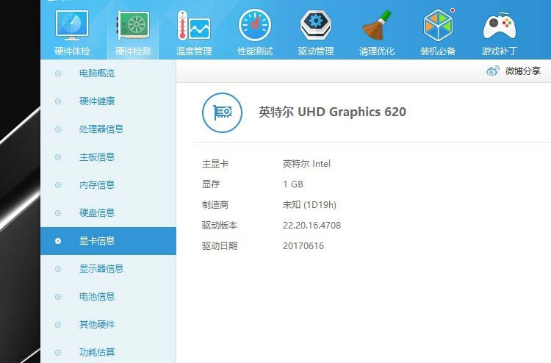Click the bullet beside 主板信息
Screen dimensions: 551x363
[x=58, y=157]
